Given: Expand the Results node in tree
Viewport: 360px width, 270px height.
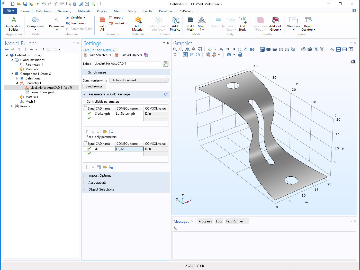Looking at the screenshot, I should tap(12, 106).
